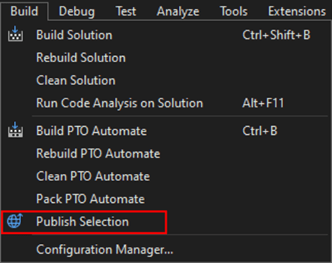
Task: Open the Analyze menu
Action: 178,11
